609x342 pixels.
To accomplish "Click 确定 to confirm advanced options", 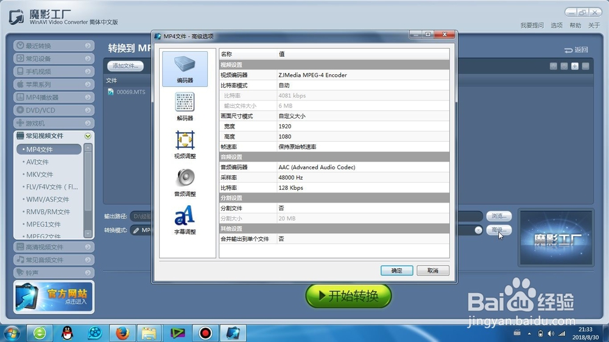I will pyautogui.click(x=396, y=271).
